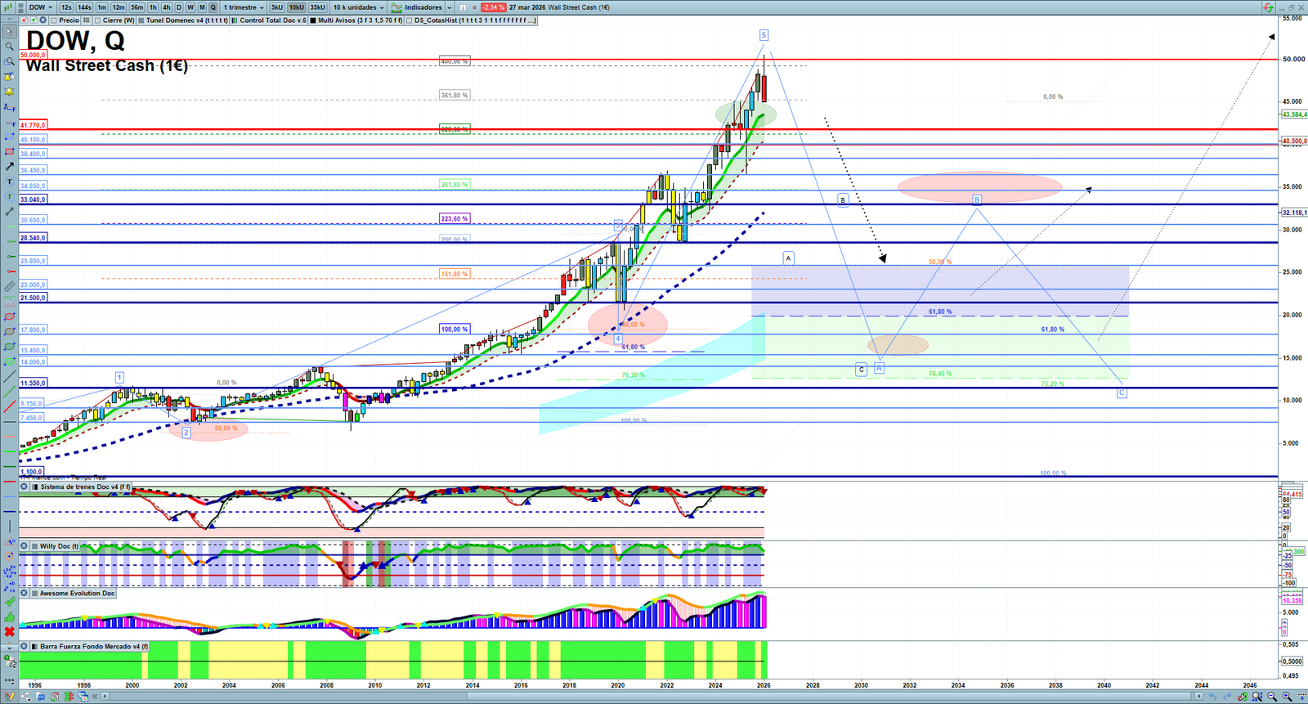Select the arrow pointer cursor tool
Image resolution: width=1308 pixels, height=704 pixels.
(9, 32)
